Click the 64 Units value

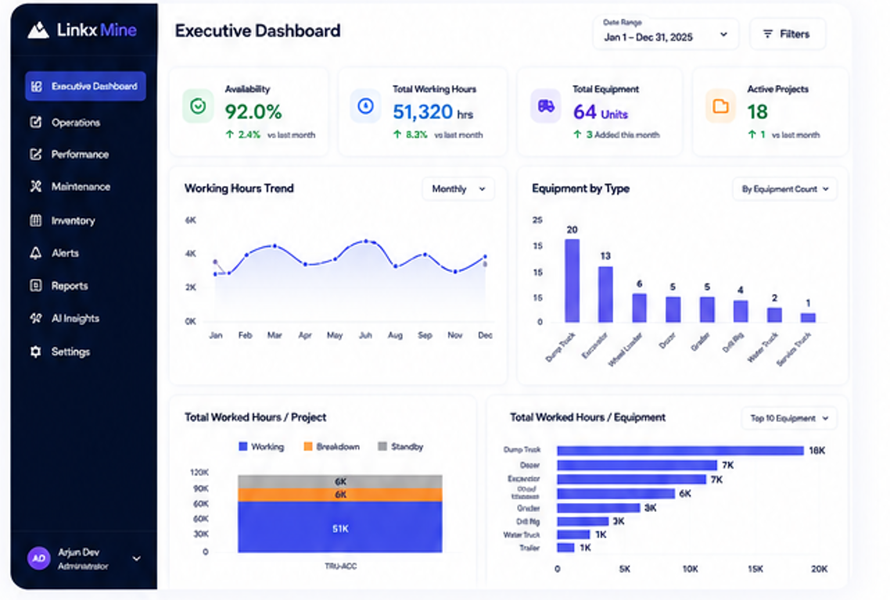pos(601,112)
